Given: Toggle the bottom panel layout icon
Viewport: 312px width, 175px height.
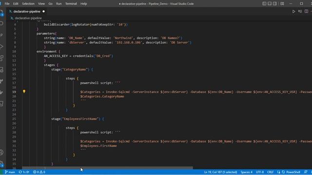Looking at the screenshot, I should click(270, 3).
